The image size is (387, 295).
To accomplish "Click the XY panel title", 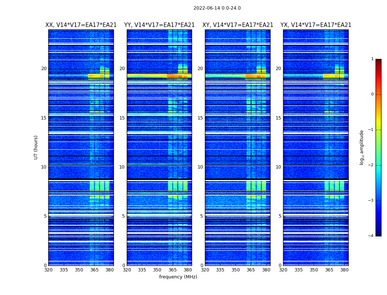I will pos(238,25).
